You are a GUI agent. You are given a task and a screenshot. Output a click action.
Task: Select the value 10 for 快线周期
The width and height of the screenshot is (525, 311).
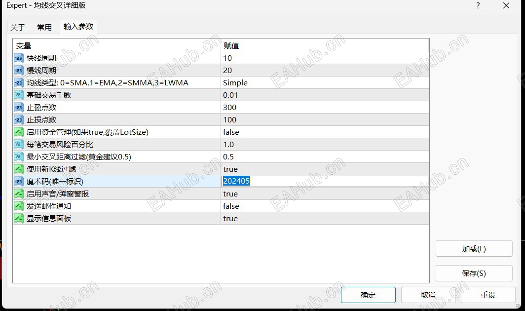227,58
